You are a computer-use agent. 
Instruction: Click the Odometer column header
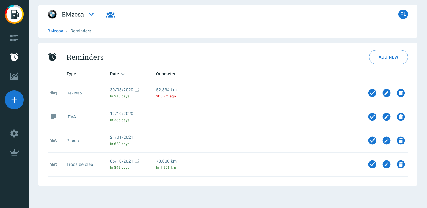pyautogui.click(x=166, y=74)
